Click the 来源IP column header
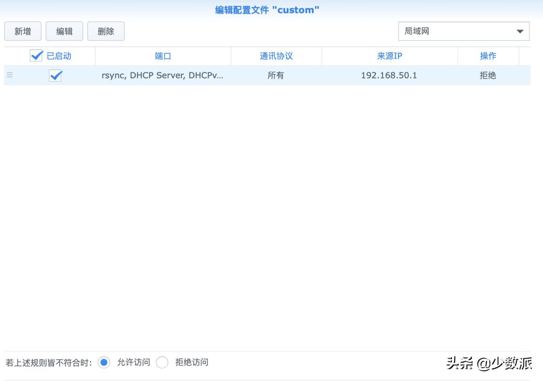This screenshot has width=543, height=381. (389, 55)
